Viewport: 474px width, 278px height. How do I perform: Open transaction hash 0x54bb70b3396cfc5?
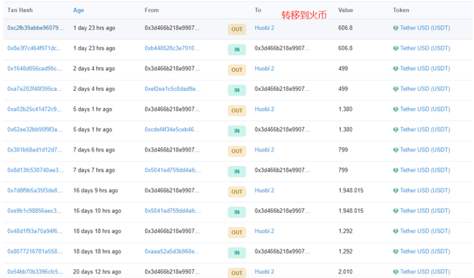pos(36,271)
